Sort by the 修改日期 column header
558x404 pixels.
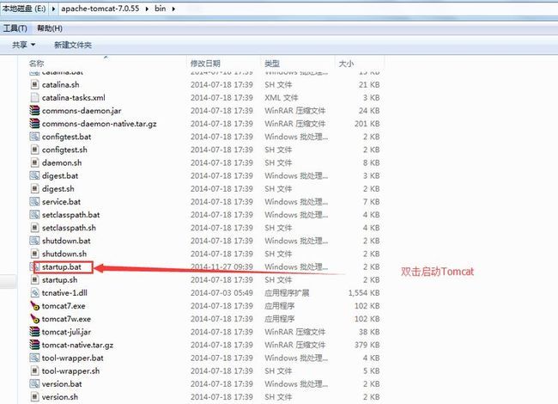(x=205, y=64)
